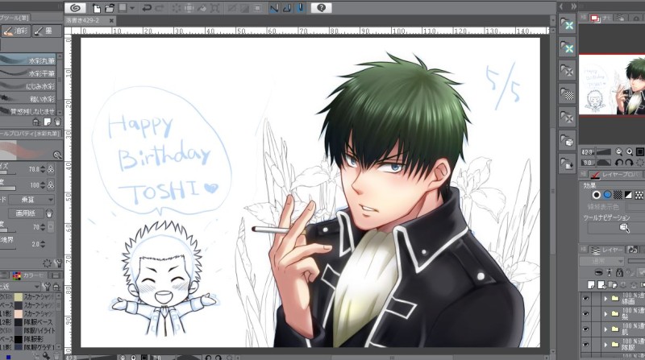
Task: Adjust opacity stepper showing 100
Action: (43, 185)
